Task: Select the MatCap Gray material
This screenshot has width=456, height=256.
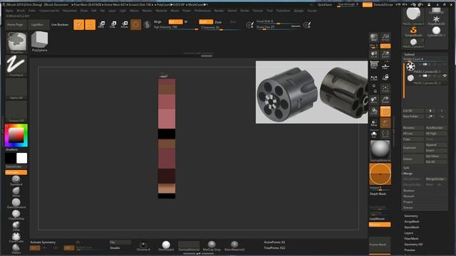Action: pos(212,246)
